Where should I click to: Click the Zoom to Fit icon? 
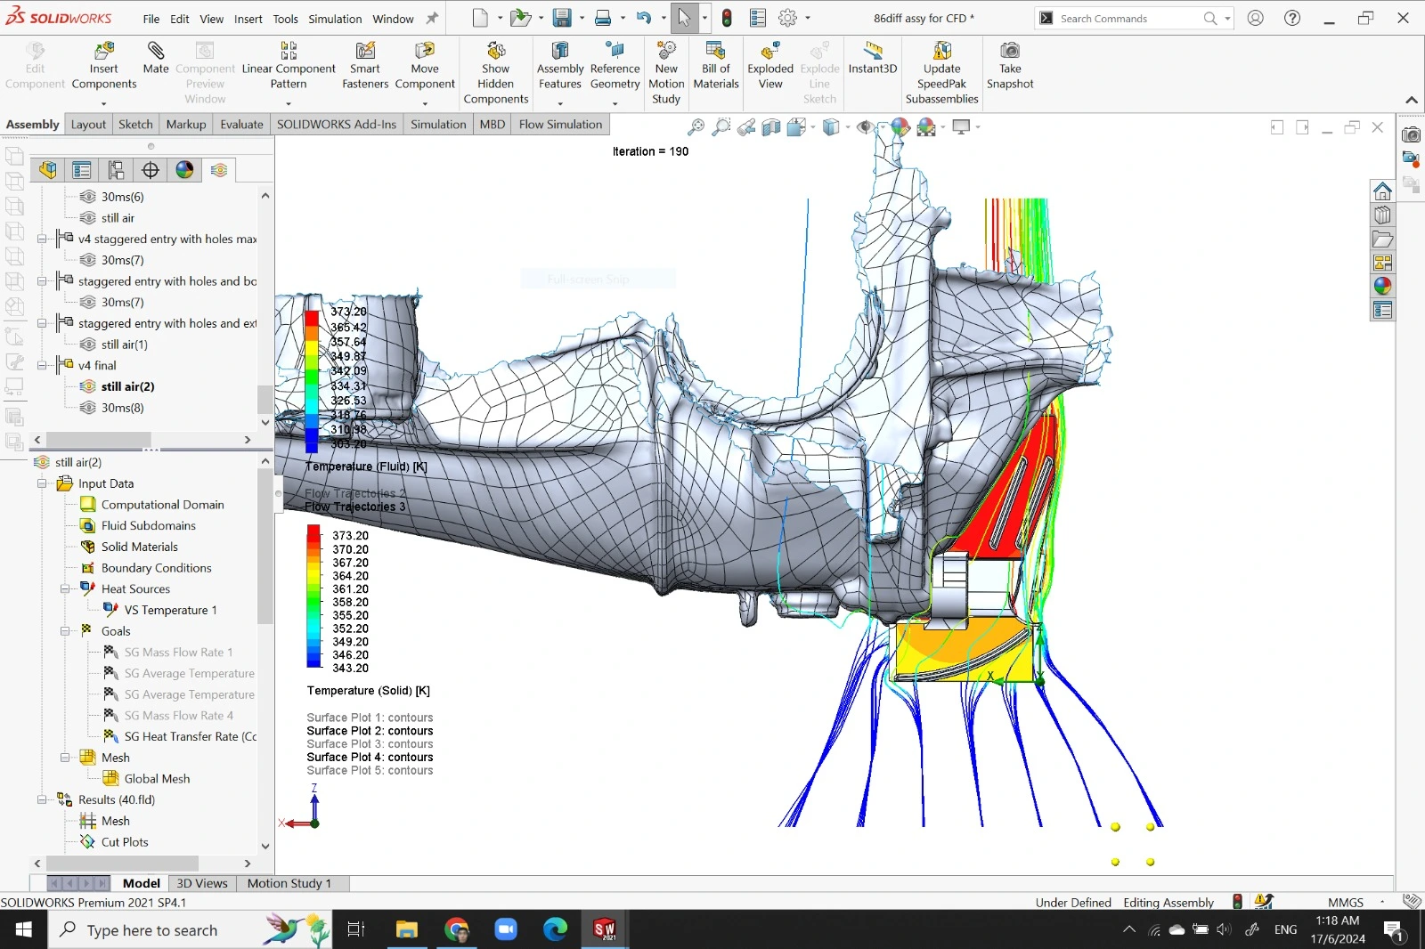click(x=696, y=127)
